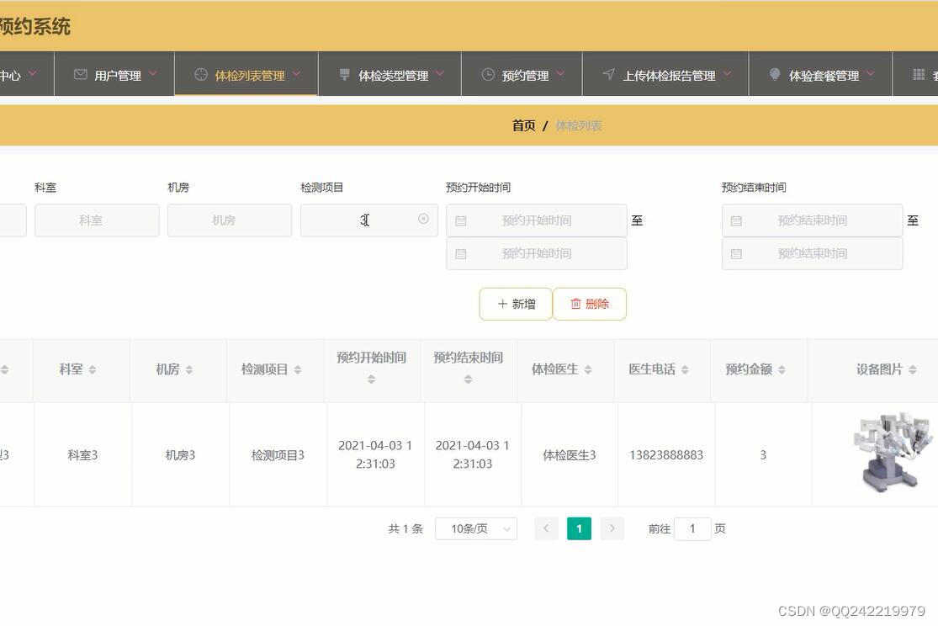Toggle sorting on the 科室 column
Screen dimensions: 938x626
(x=92, y=369)
